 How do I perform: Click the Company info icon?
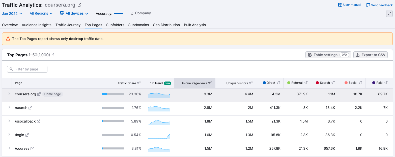(x=132, y=13)
